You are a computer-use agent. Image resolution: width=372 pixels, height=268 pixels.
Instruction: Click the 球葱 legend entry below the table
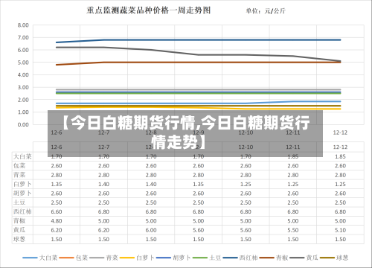click(x=334, y=258)
